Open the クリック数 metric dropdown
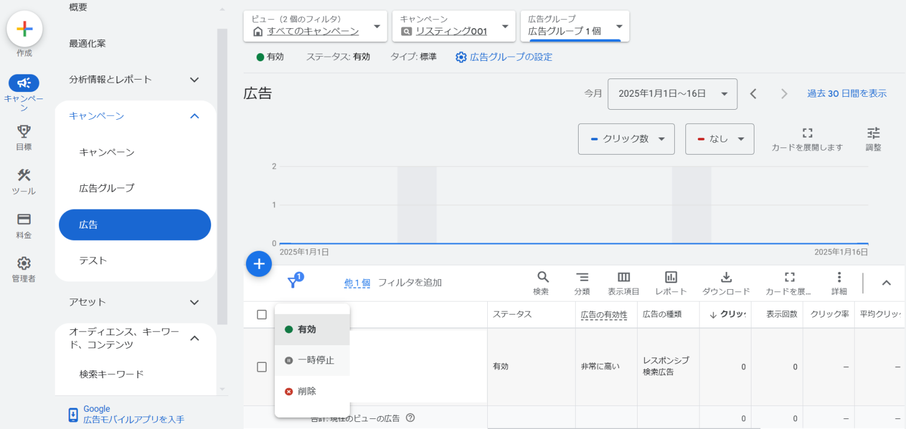The image size is (906, 429). click(626, 139)
